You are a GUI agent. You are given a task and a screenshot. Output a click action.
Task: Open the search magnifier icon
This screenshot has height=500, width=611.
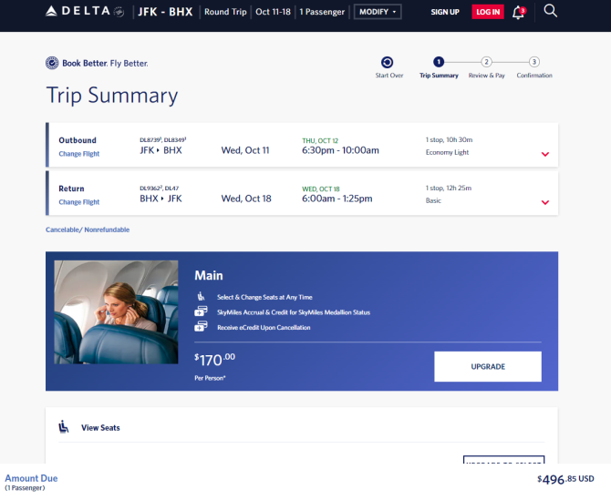(550, 11)
